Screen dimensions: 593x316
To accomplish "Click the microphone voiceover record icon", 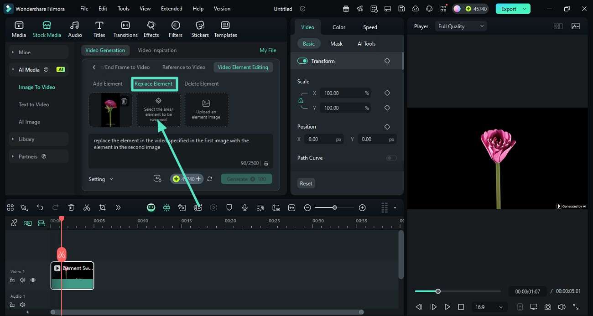I will coord(245,207).
